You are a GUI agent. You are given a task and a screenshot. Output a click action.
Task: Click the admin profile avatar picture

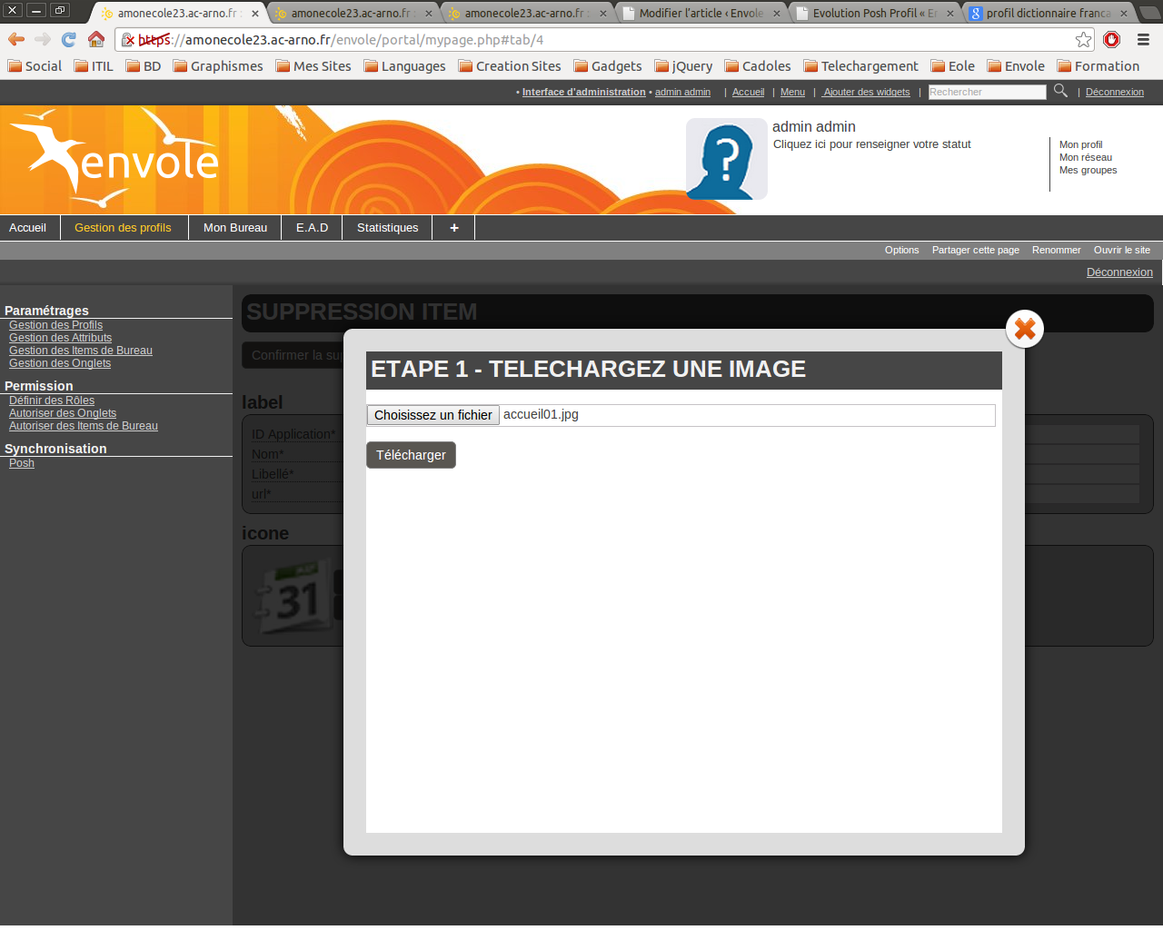pos(726,159)
